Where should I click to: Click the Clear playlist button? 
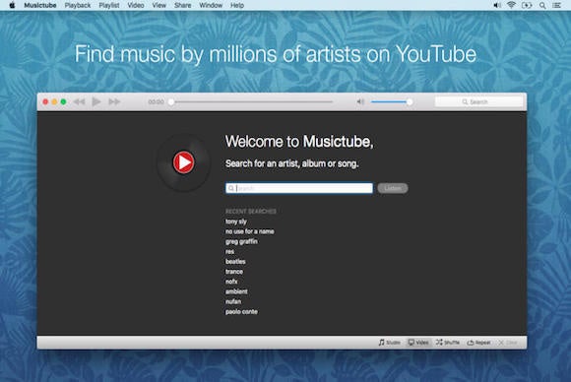coord(508,343)
